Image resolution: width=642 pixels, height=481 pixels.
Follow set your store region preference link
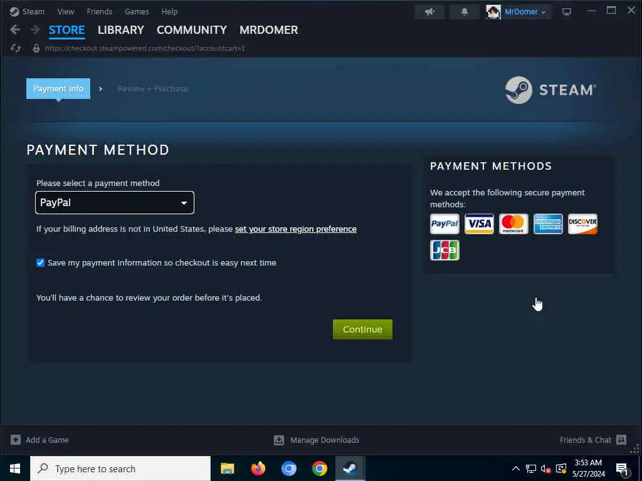point(296,229)
